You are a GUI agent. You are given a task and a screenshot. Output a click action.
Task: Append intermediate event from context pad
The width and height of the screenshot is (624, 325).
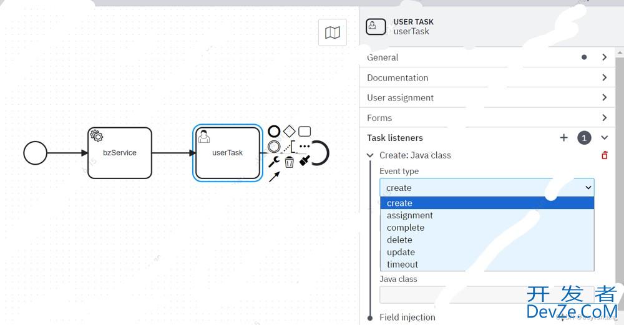pos(274,147)
